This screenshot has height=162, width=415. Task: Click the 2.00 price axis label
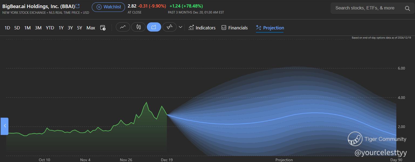click(x=401, y=127)
